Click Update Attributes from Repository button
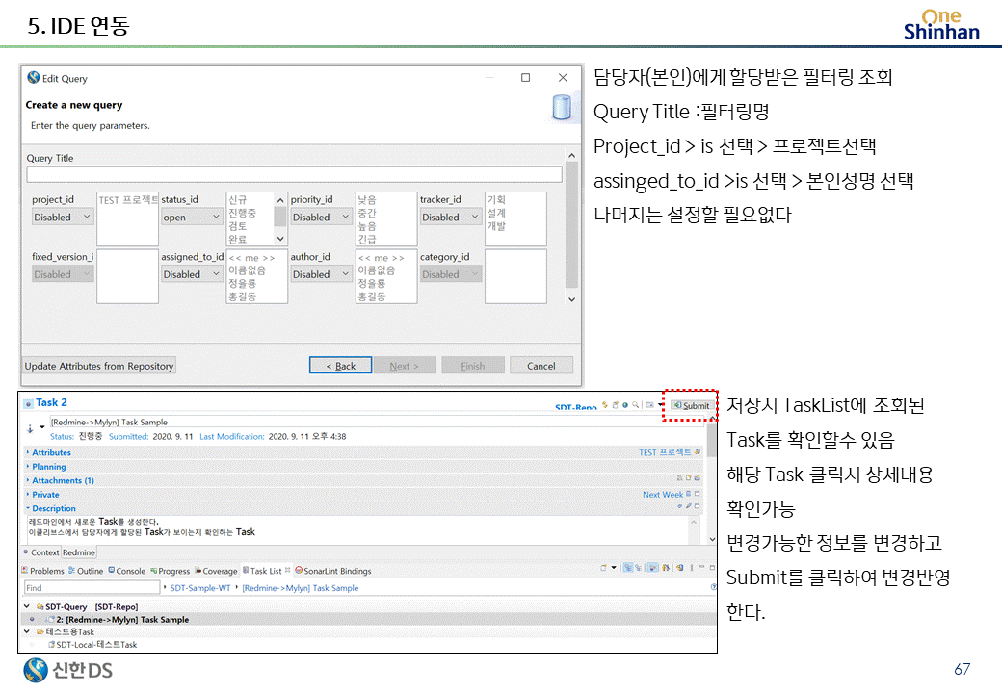 point(99,366)
